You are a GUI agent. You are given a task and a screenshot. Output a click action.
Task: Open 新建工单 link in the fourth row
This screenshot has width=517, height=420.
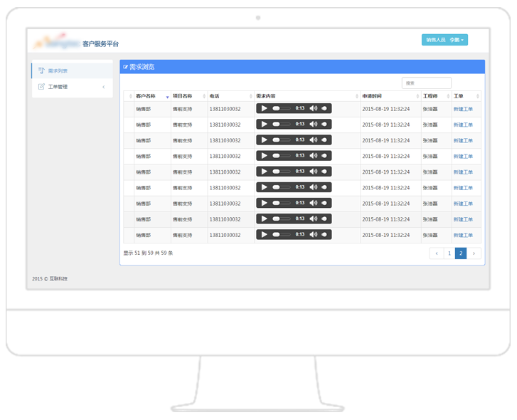click(x=463, y=157)
